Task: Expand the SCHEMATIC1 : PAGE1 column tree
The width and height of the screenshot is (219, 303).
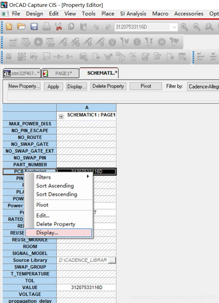Action: tap(61, 116)
